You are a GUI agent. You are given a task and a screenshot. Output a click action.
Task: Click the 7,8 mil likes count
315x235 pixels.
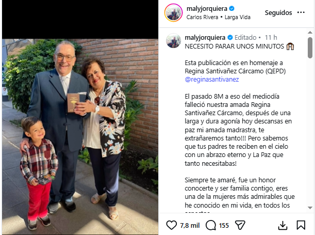pyautogui.click(x=190, y=225)
